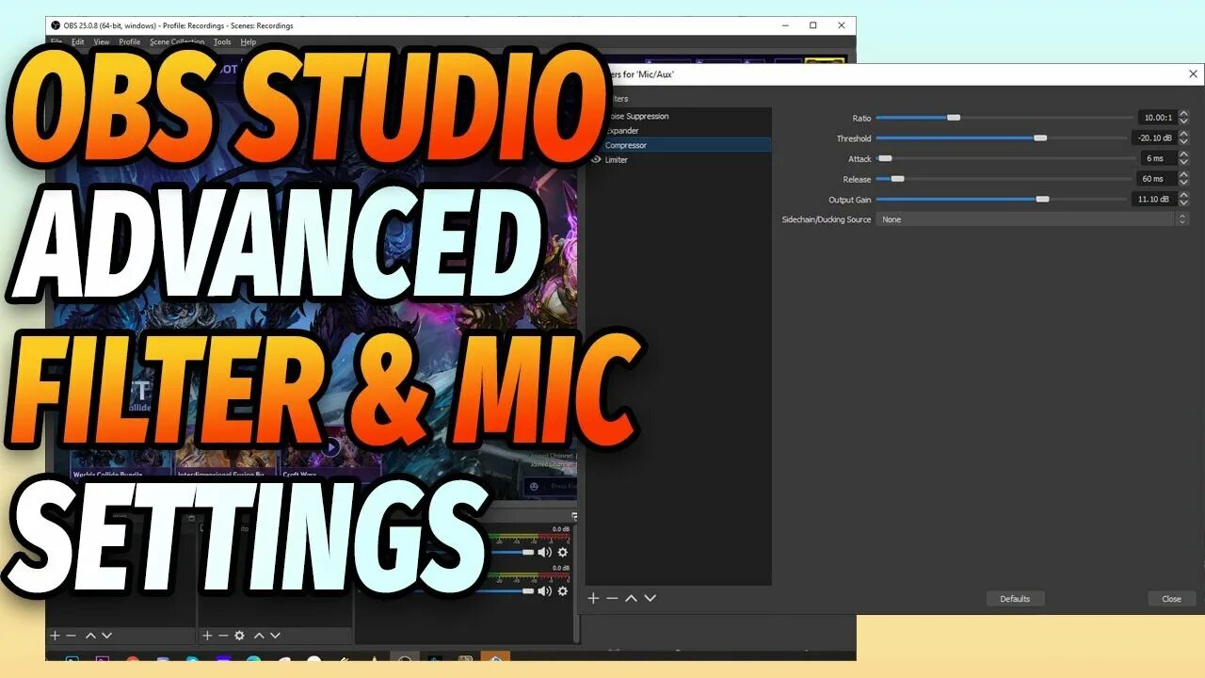Viewport: 1205px width, 678px height.
Task: Move scene down in OBS Scenes panel
Action: pos(106,636)
